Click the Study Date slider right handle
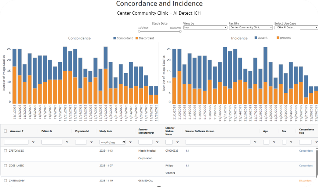 click(x=180, y=32)
